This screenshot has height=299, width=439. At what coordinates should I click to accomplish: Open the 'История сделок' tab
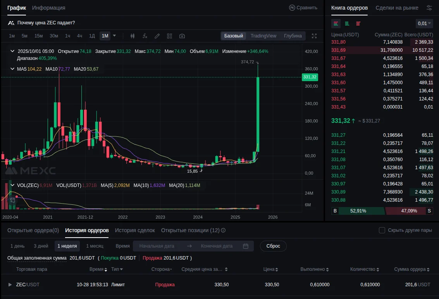[x=135, y=230]
